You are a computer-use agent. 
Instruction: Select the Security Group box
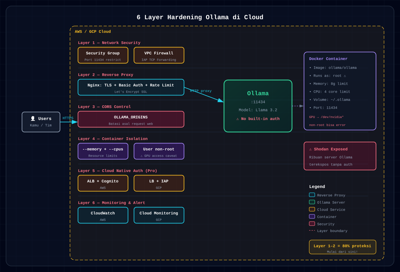coord(103,55)
